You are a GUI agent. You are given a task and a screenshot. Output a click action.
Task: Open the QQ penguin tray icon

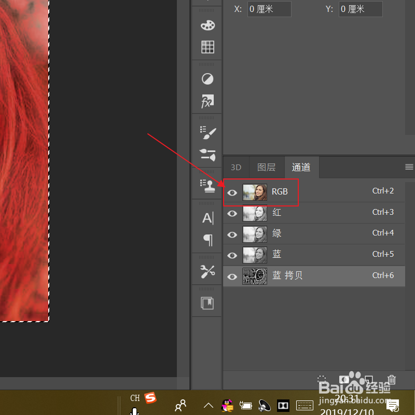[x=227, y=405]
